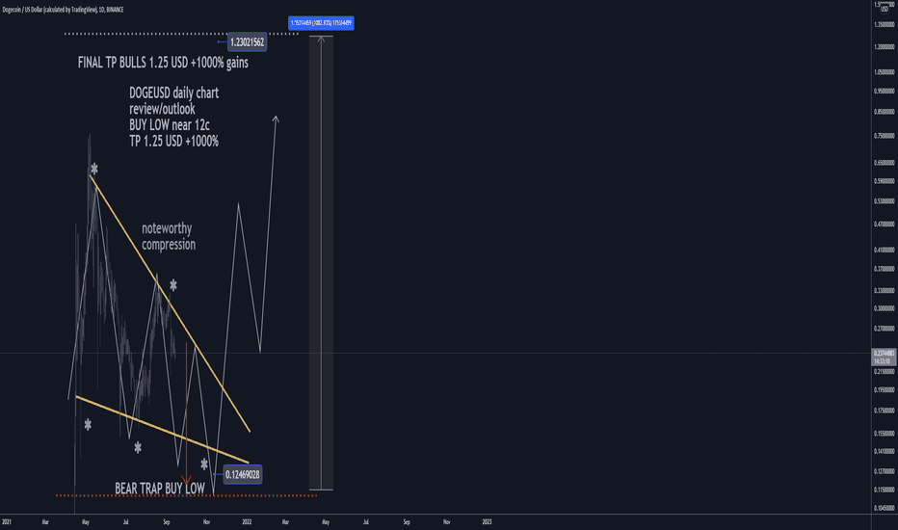This screenshot has width=898, height=530.
Task: Click the 2021 label on time axis
Action: pos(7,522)
